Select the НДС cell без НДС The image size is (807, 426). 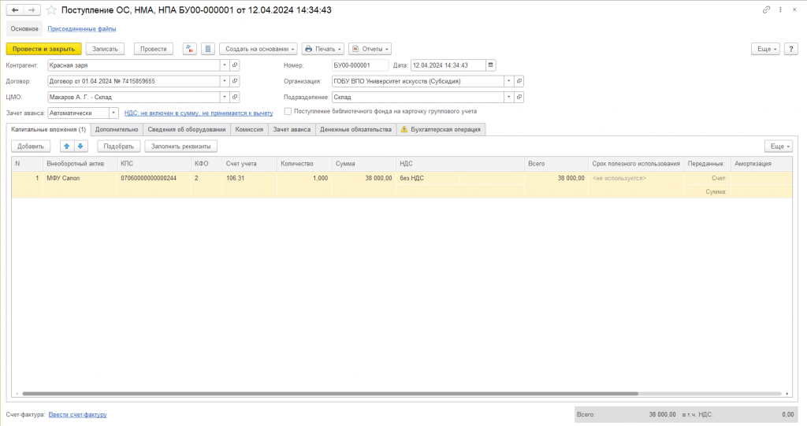pyautogui.click(x=428, y=178)
